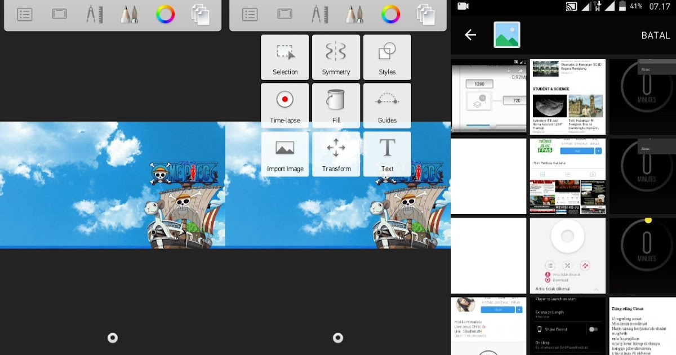Open the list menu in right toolbar
Image resolution: width=676 pixels, height=355 pixels.
[x=250, y=15]
